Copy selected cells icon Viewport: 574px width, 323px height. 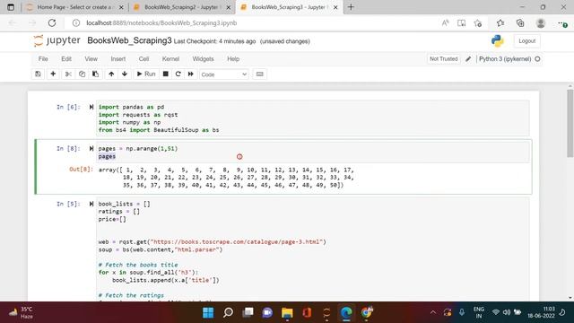pyautogui.click(x=82, y=74)
